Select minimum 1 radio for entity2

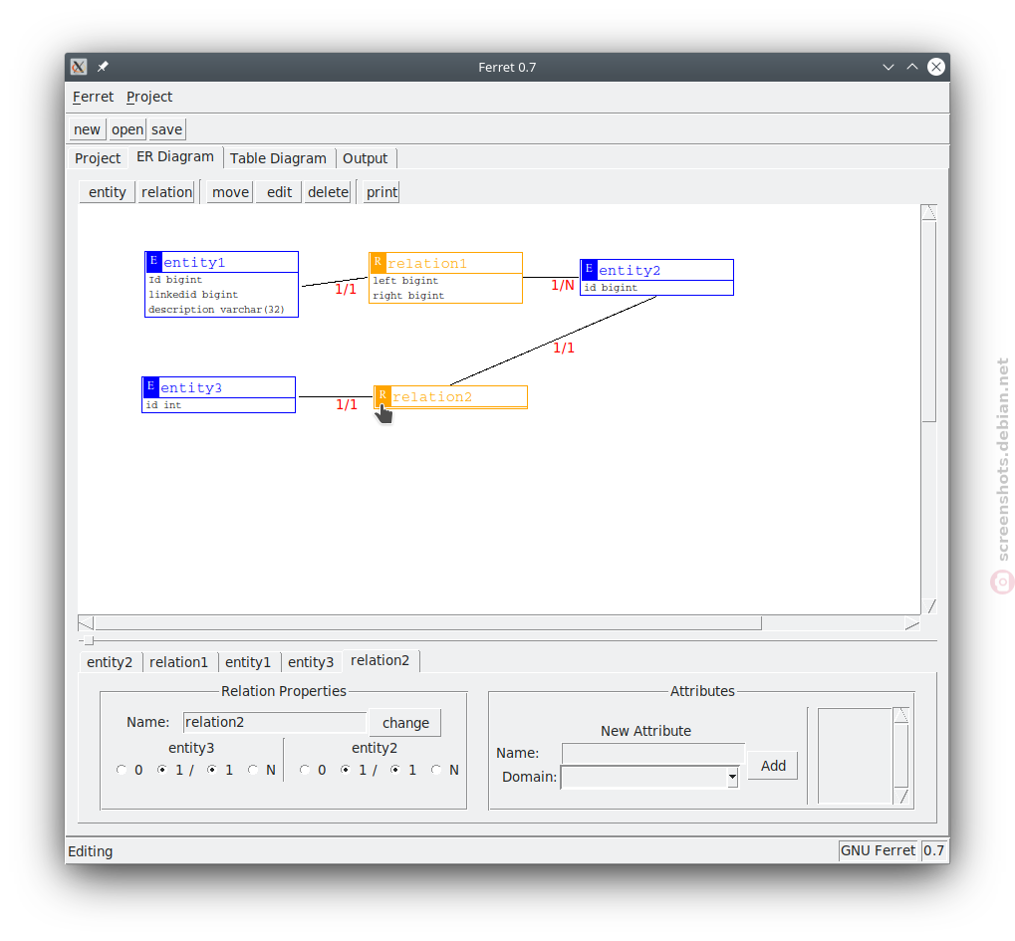[x=345, y=770]
